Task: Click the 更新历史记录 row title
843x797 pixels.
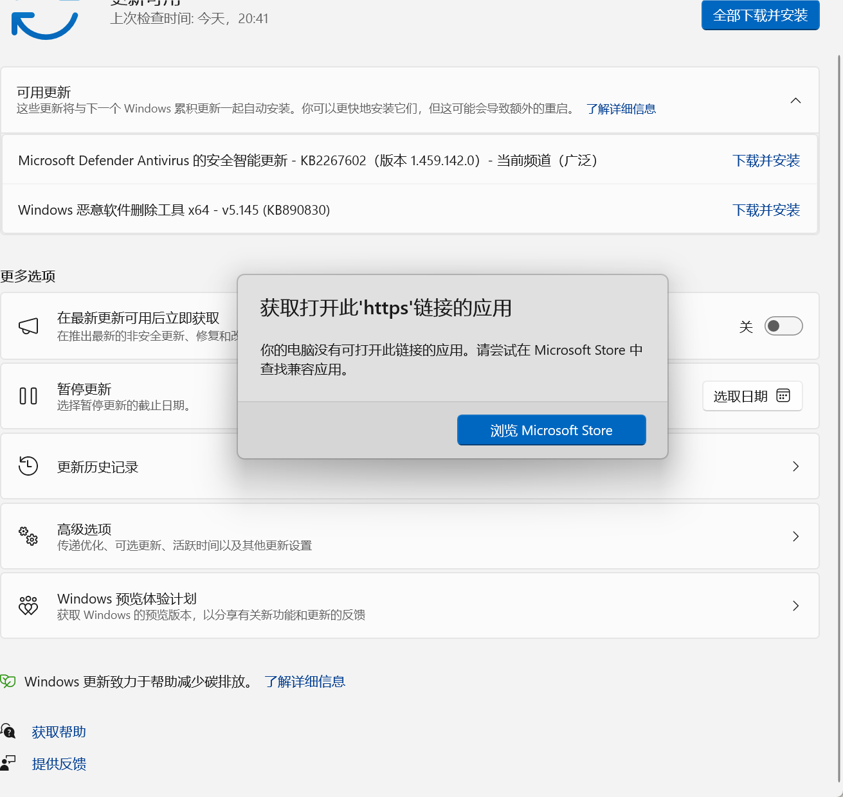Action: [x=98, y=467]
